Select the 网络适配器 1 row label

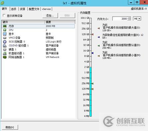16,57
